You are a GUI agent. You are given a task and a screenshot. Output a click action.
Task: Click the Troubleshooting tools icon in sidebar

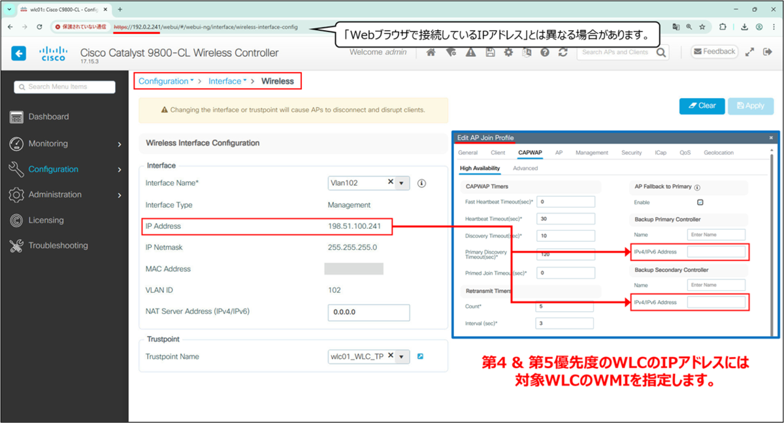(x=16, y=246)
